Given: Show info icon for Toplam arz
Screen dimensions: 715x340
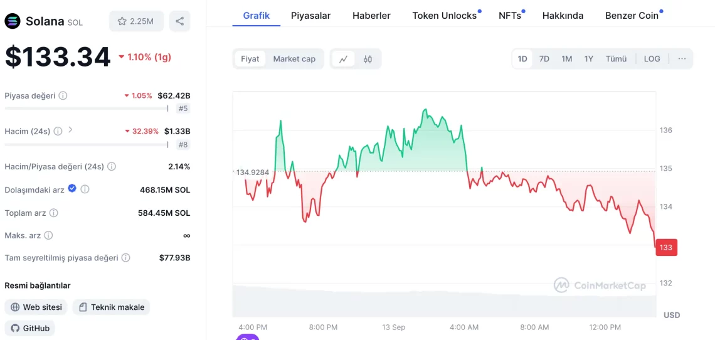Looking at the screenshot, I should coord(53,213).
